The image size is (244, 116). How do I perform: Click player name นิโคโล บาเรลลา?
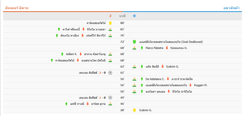[96, 29]
